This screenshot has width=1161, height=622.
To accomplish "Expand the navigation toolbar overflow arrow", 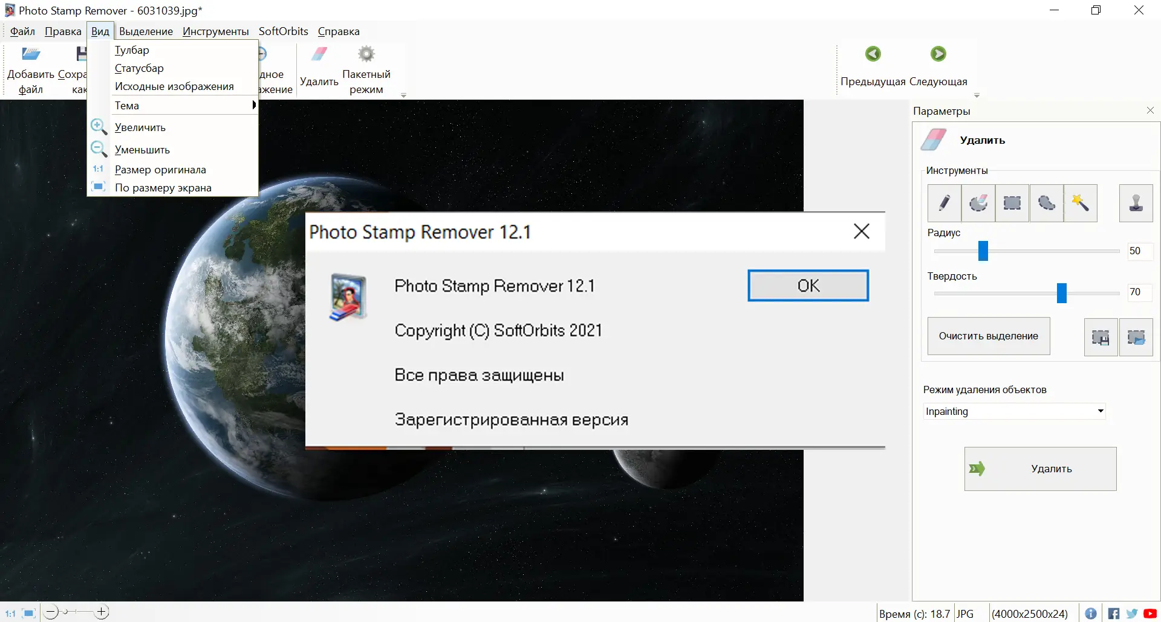I will [977, 95].
